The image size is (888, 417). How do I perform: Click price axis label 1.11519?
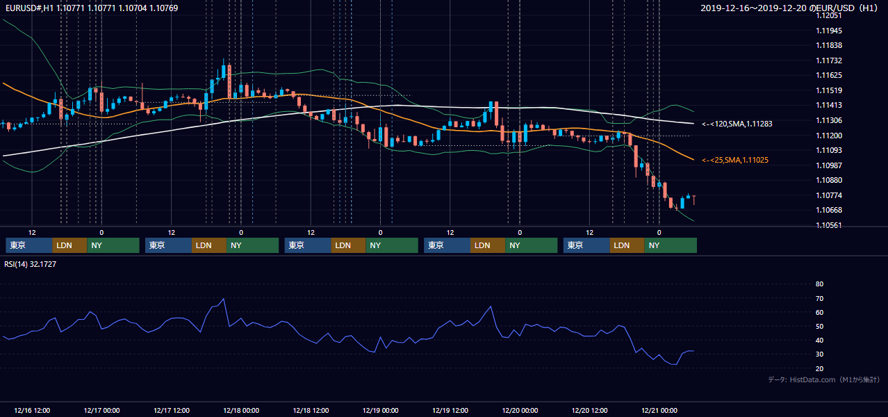coord(829,90)
